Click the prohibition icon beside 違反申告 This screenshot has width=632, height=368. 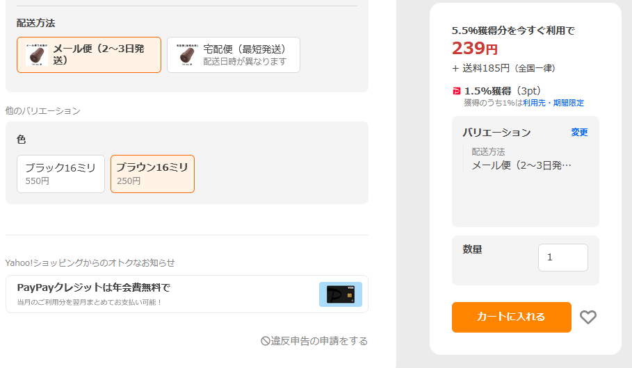[x=265, y=341]
